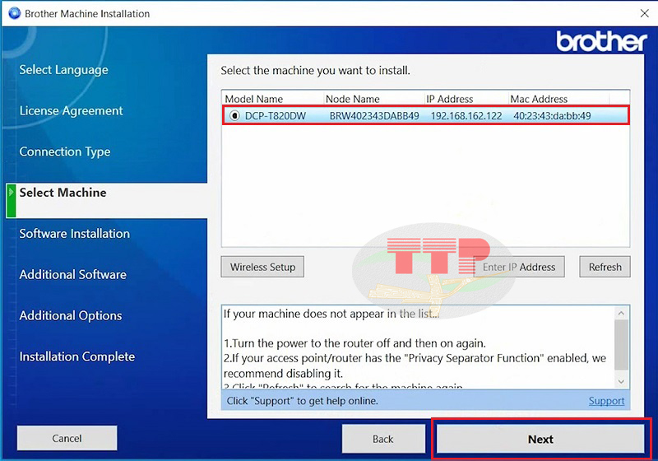This screenshot has height=461, width=658.
Task: Click Enter IP Address button
Action: tap(519, 267)
